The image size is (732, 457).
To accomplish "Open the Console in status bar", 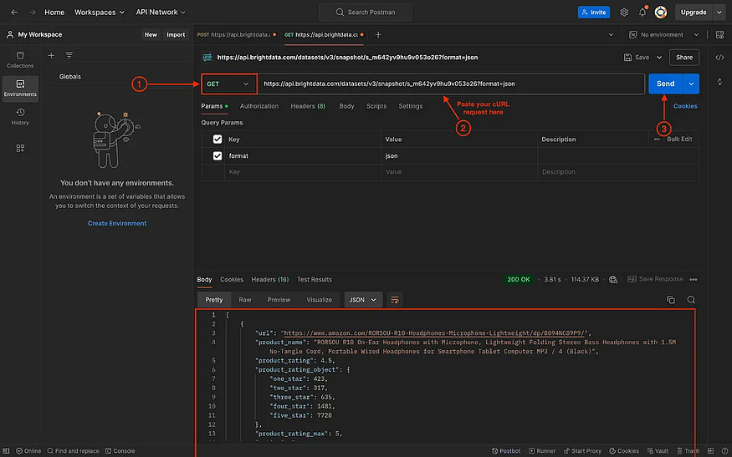I will click(120, 451).
